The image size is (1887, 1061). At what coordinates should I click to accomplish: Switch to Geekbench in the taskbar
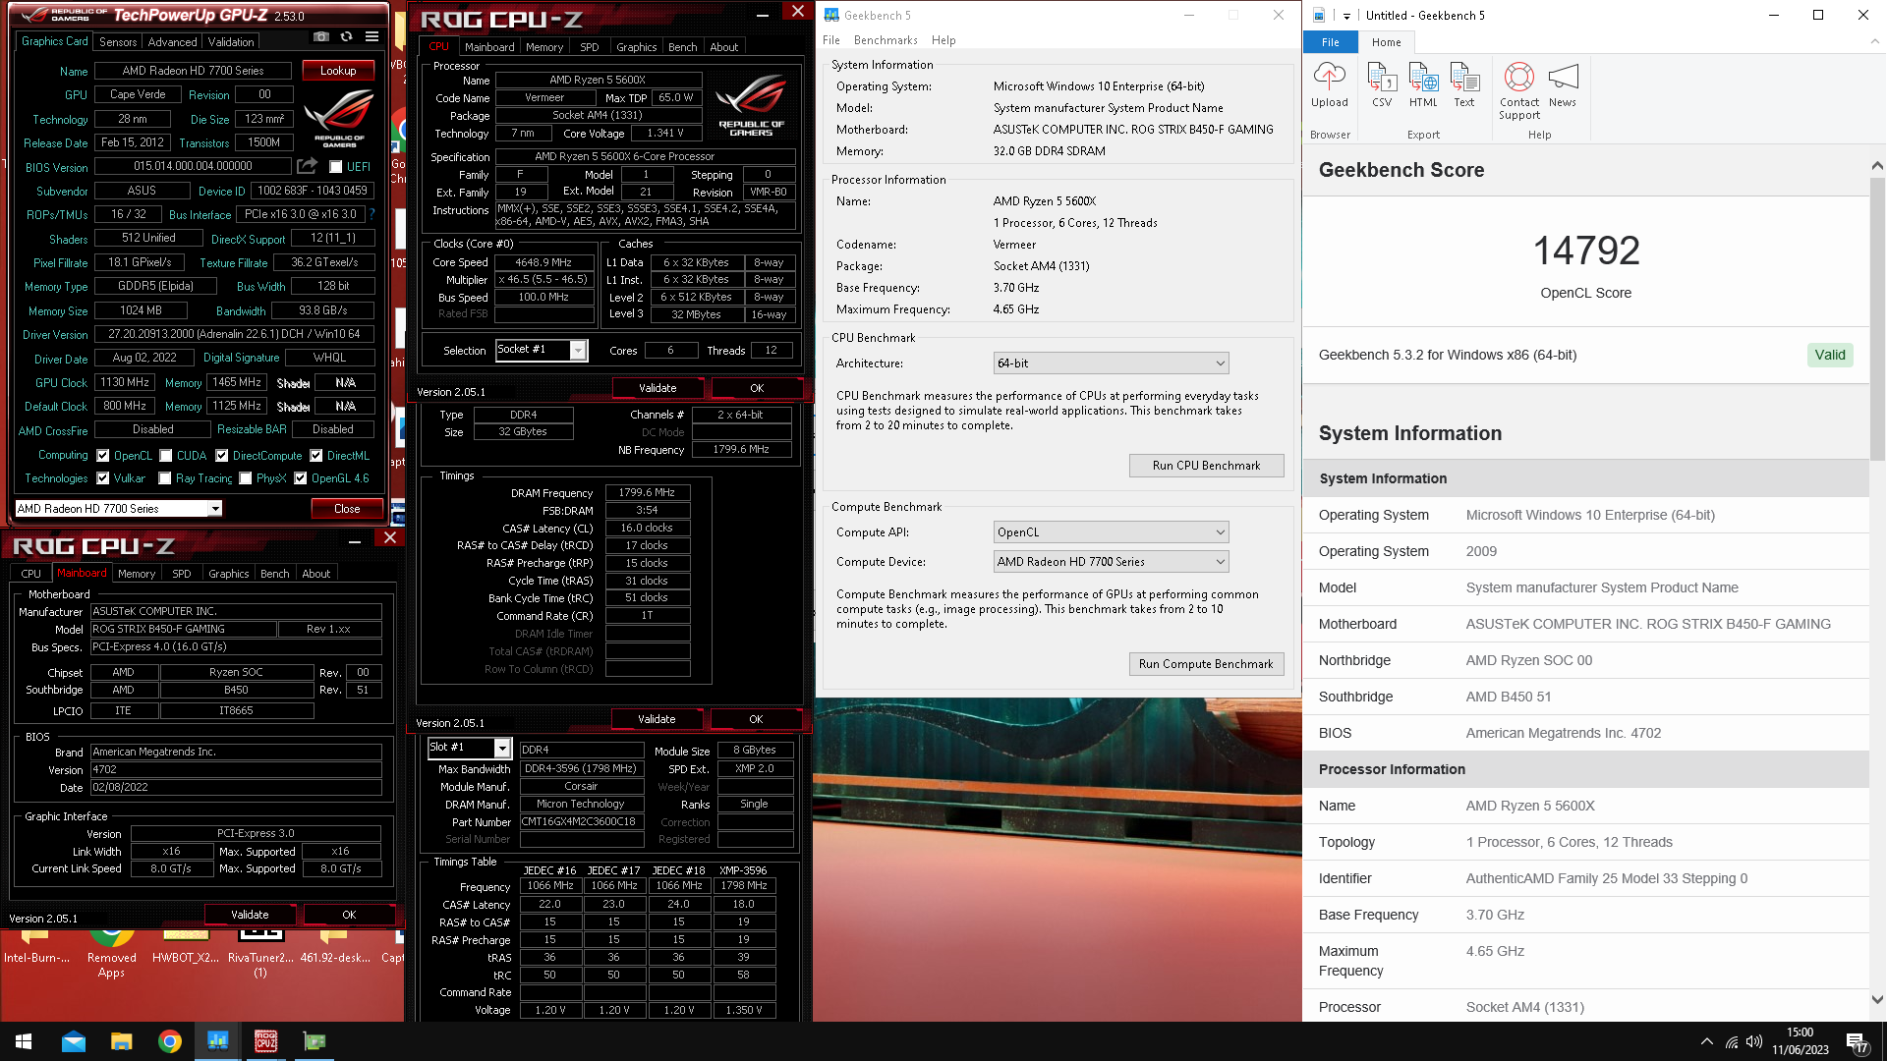[x=217, y=1041]
